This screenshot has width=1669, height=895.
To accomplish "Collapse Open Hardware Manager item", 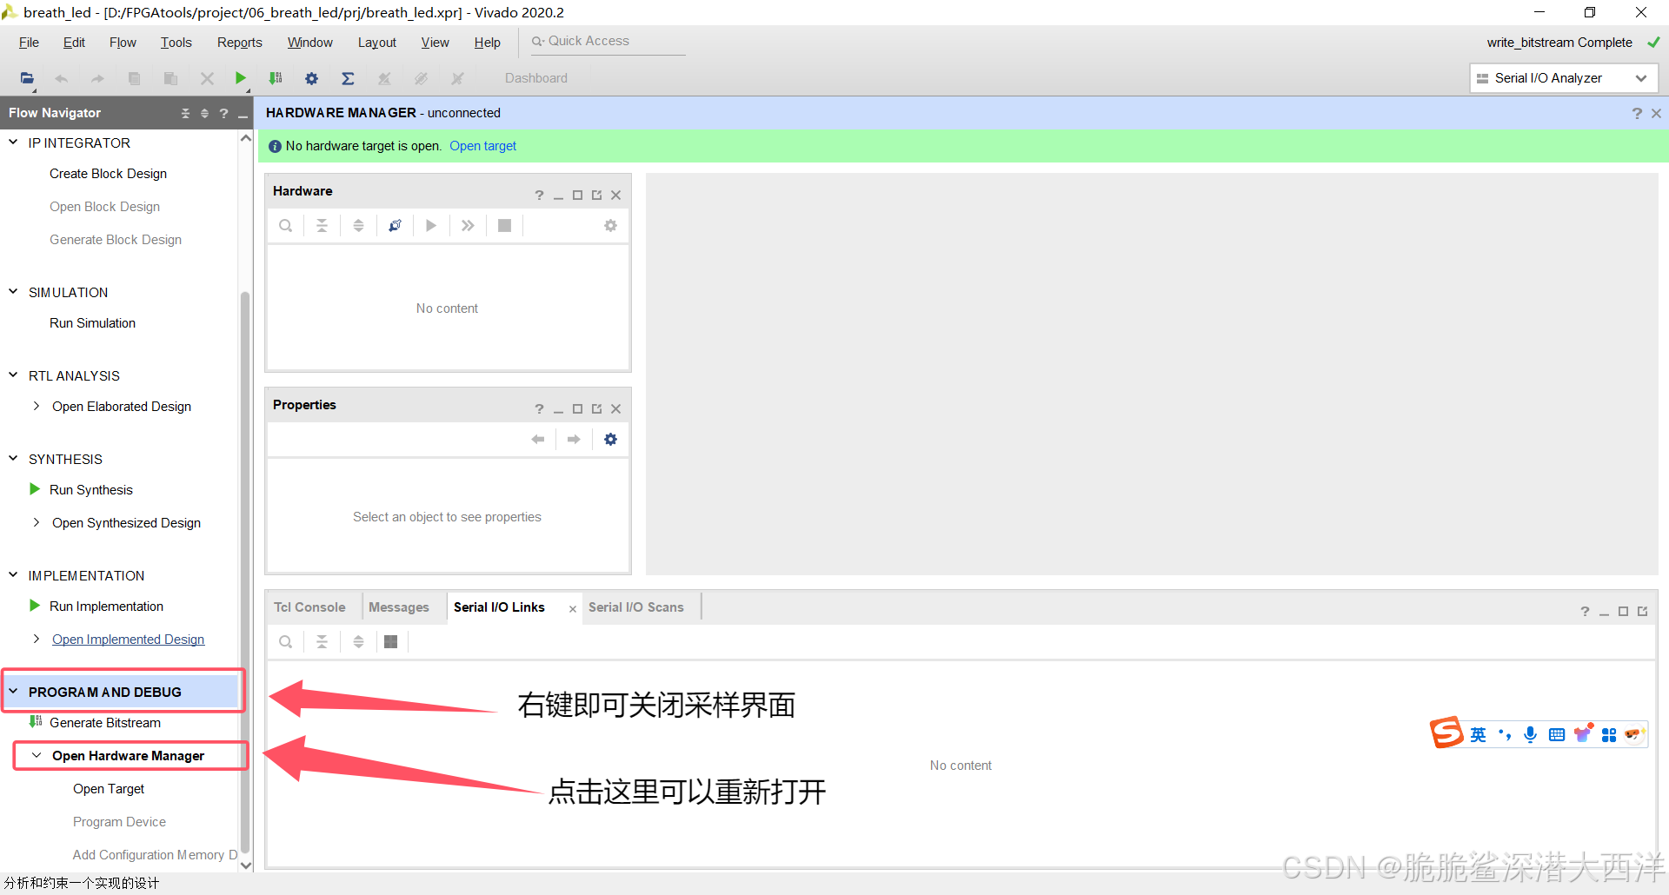I will click(x=37, y=755).
